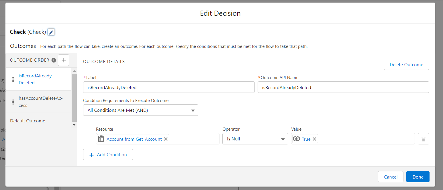443x190 pixels.
Task: Click the drag handle for isRecordAlreadyDeleted outcome
Action: coord(13,79)
